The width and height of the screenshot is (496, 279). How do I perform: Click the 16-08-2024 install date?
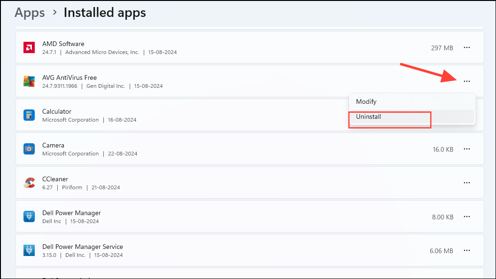122,120
